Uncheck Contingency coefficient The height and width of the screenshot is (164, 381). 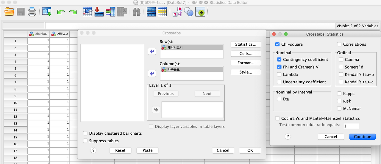click(x=279, y=59)
